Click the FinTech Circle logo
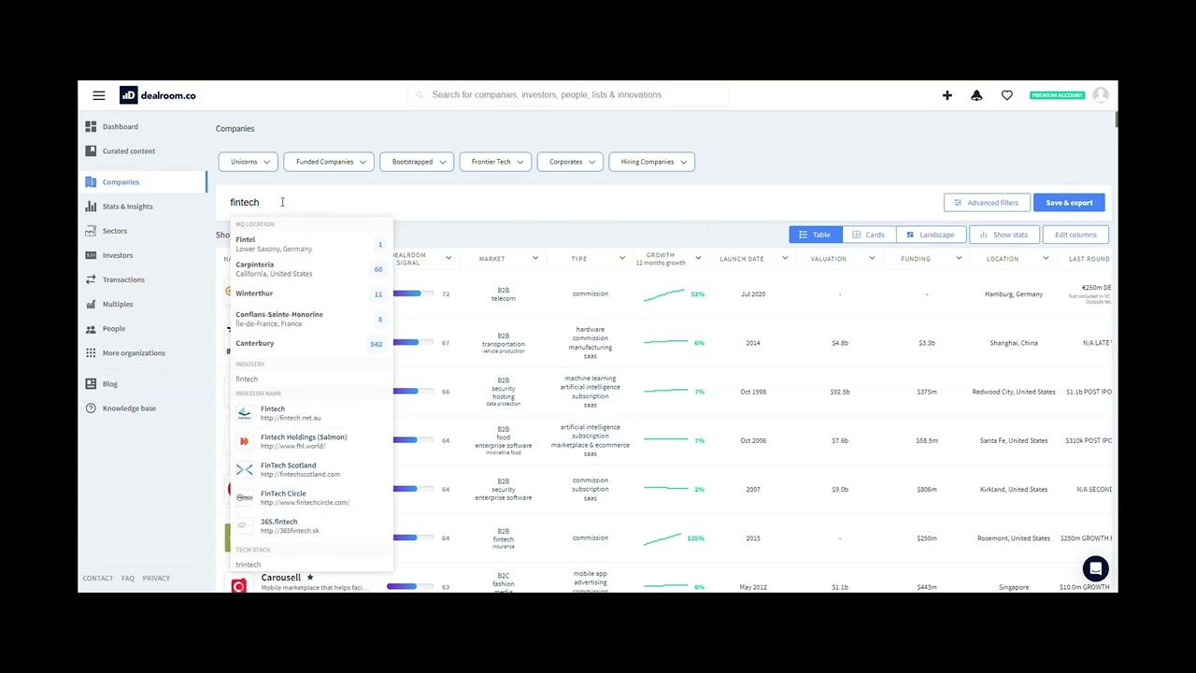Screen dimensions: 1196x673 pos(244,497)
